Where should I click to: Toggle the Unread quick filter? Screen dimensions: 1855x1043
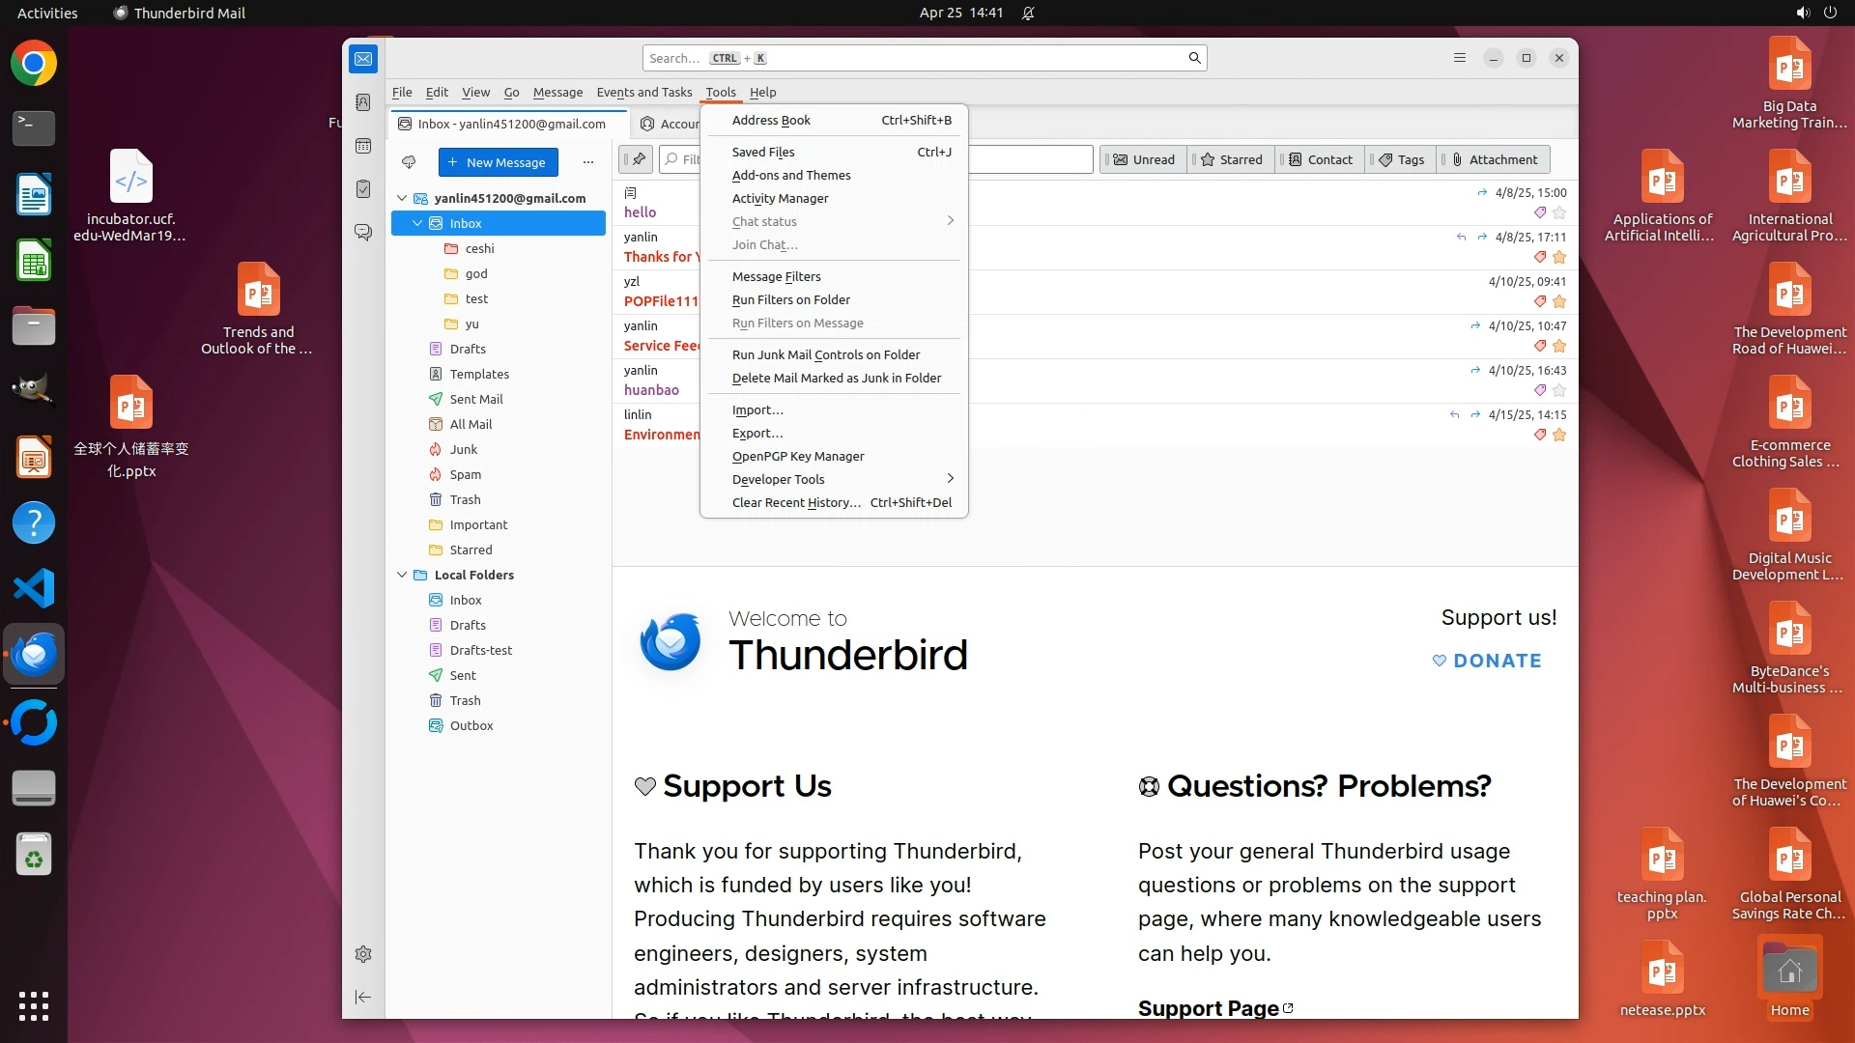[1144, 159]
